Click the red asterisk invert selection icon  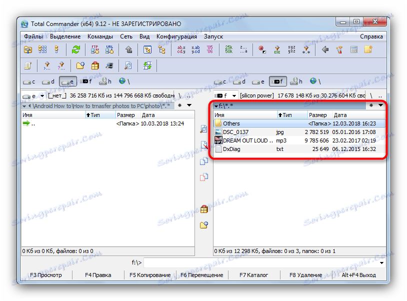point(262,49)
